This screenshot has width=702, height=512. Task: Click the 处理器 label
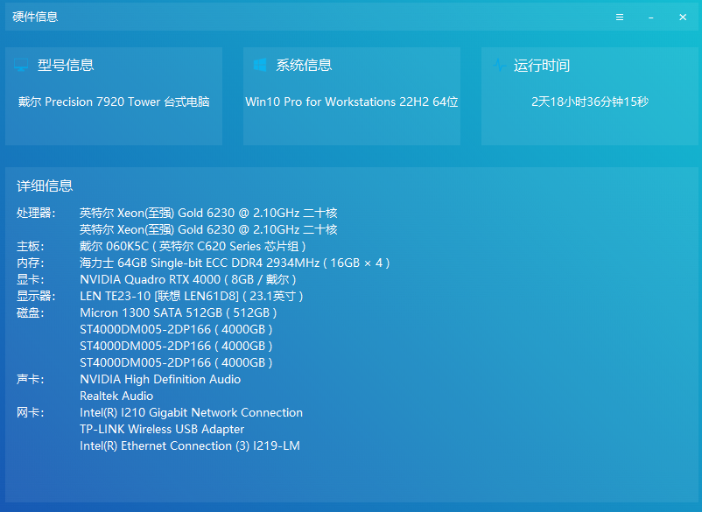coord(36,213)
